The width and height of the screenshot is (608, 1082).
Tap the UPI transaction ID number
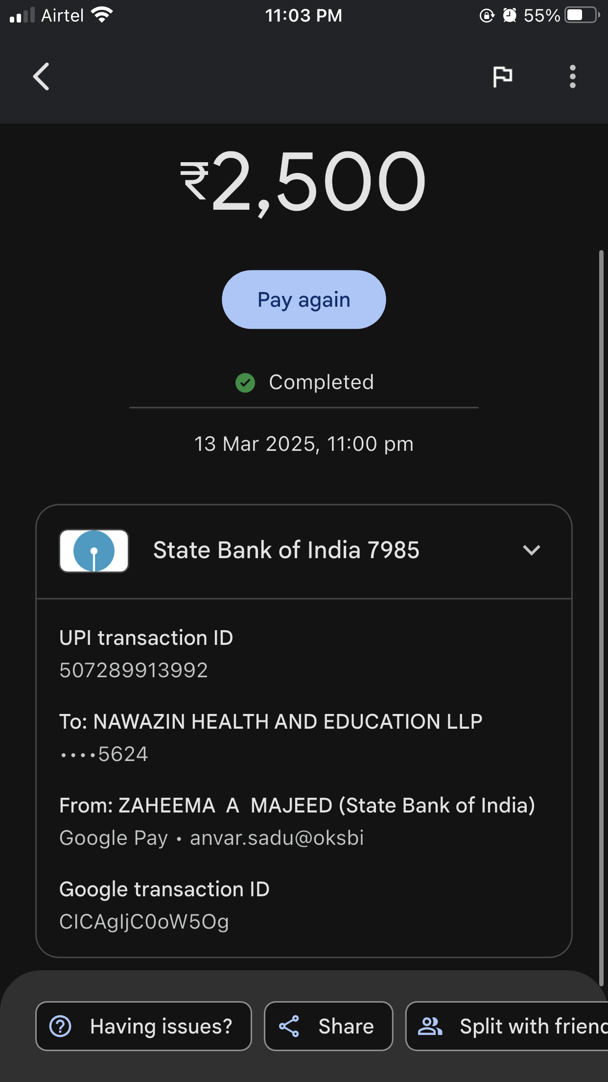[x=134, y=670]
